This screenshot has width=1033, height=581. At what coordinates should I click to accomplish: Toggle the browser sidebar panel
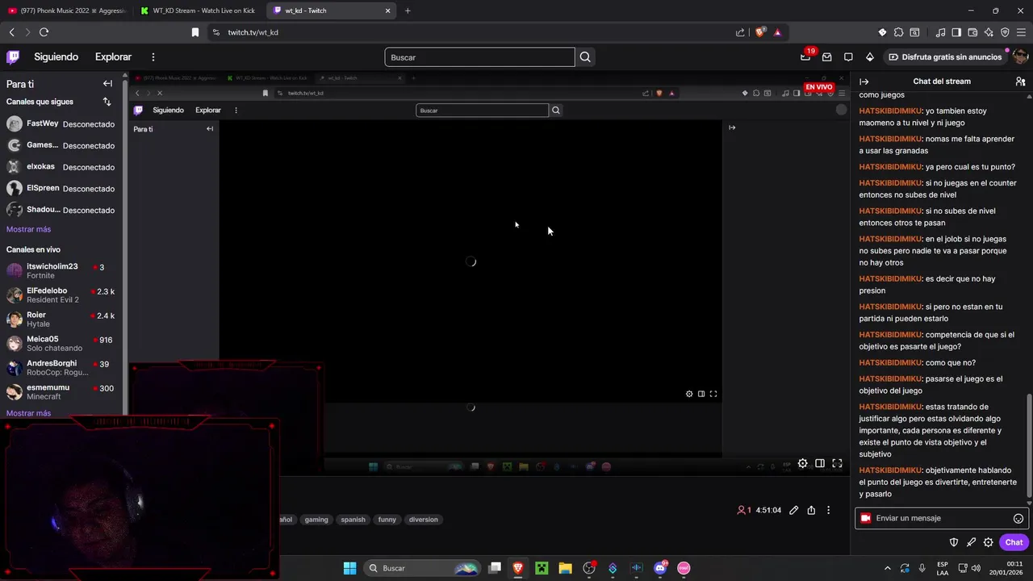956,32
